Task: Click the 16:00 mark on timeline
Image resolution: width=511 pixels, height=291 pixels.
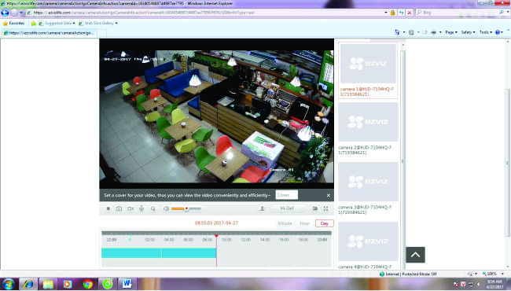Action: [284, 240]
